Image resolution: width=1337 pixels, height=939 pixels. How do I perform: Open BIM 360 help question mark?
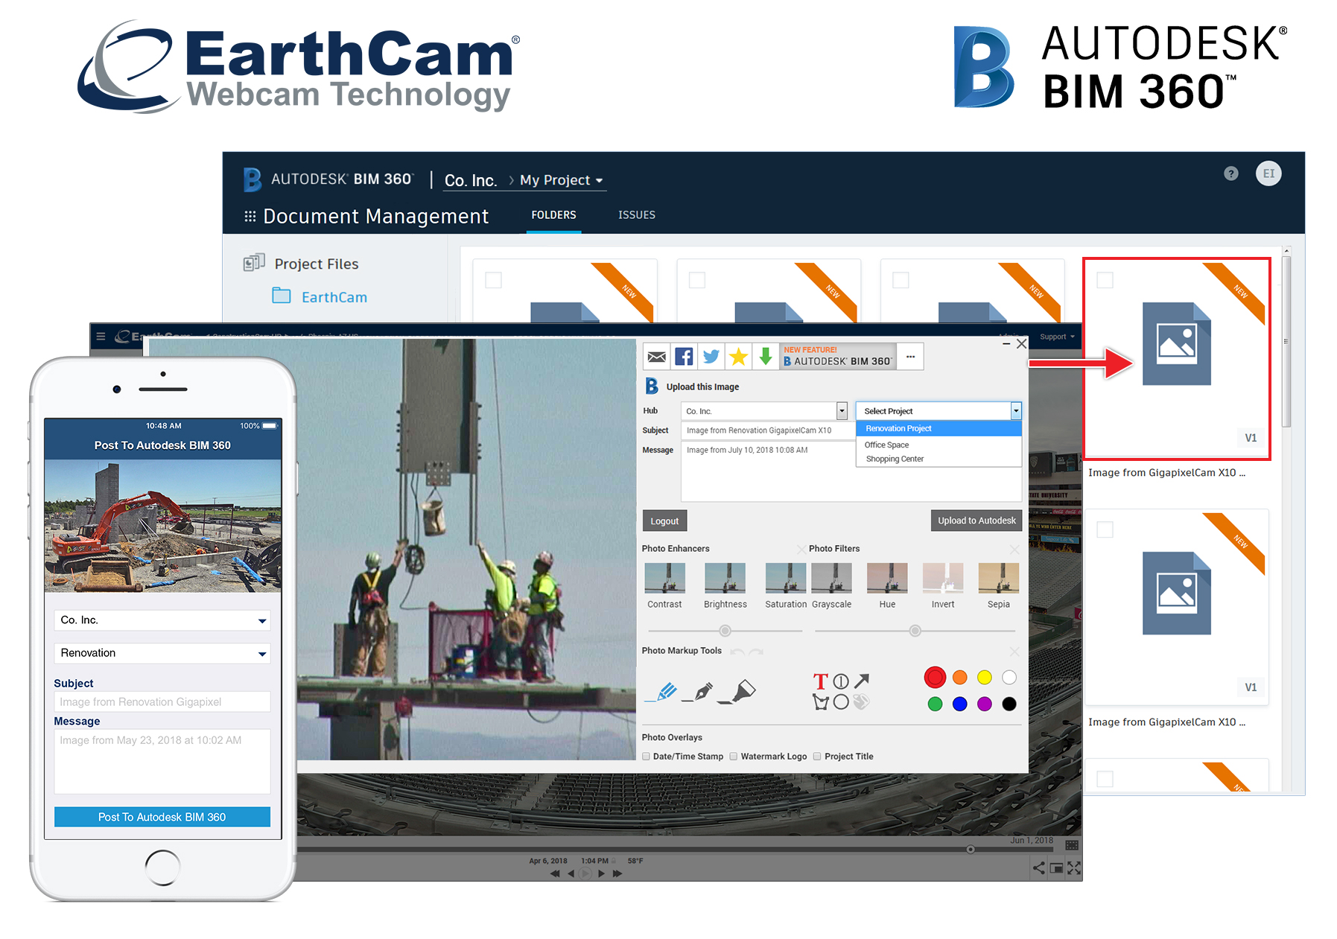[x=1231, y=174]
